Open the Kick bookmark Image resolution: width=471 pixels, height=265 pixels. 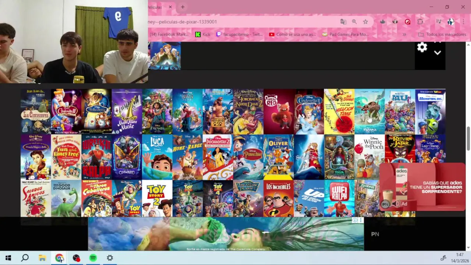(x=203, y=34)
